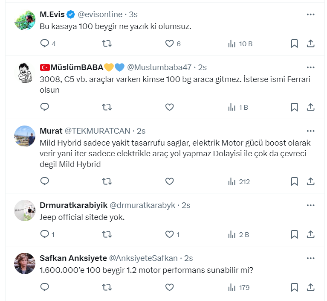The image size is (327, 301).
Task: Click Drmuratkarabiyik's profile picture
Action: point(25,210)
